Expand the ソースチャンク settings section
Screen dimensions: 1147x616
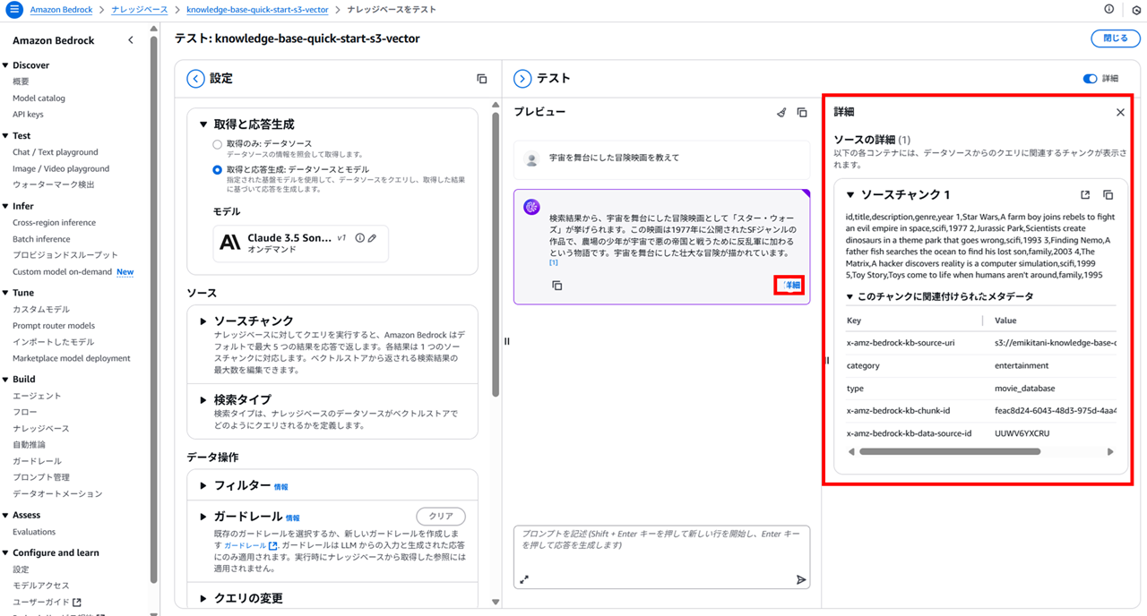203,321
